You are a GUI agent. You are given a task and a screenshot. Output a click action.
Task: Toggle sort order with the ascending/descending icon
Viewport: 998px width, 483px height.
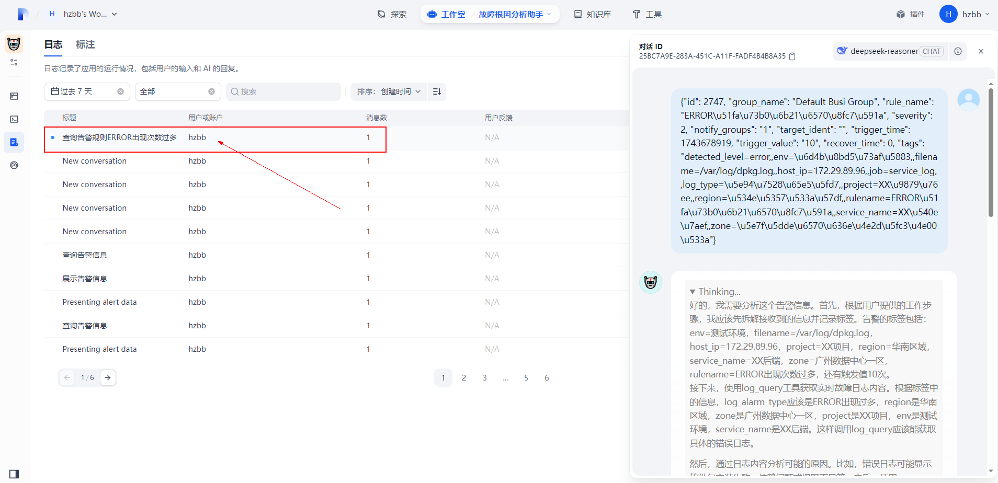tap(437, 91)
